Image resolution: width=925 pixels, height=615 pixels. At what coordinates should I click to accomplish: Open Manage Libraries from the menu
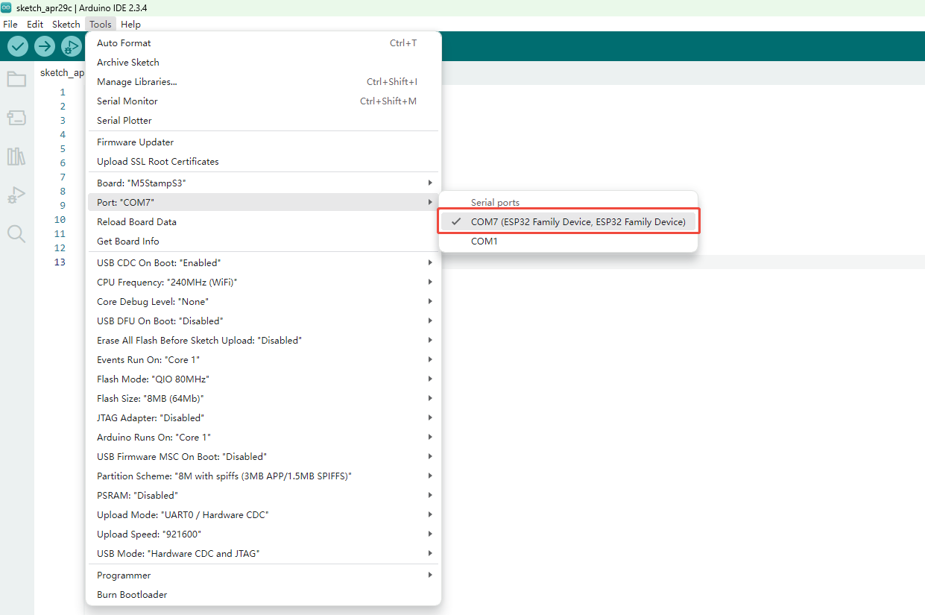tap(264, 82)
